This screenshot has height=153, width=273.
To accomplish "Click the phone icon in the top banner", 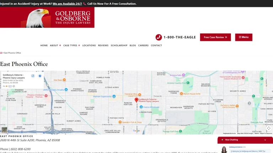I will (85, 4).
